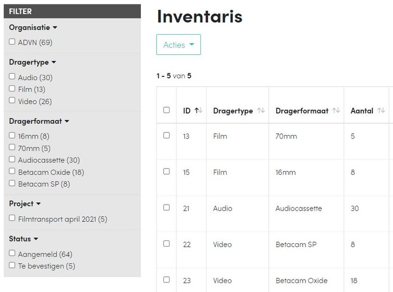Tick the checkbox for row 21
This screenshot has height=292, width=393.
166,207
